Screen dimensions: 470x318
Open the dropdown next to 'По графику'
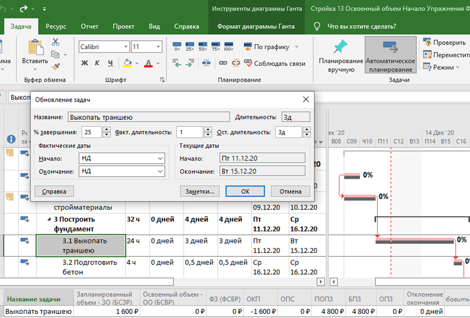(297, 47)
